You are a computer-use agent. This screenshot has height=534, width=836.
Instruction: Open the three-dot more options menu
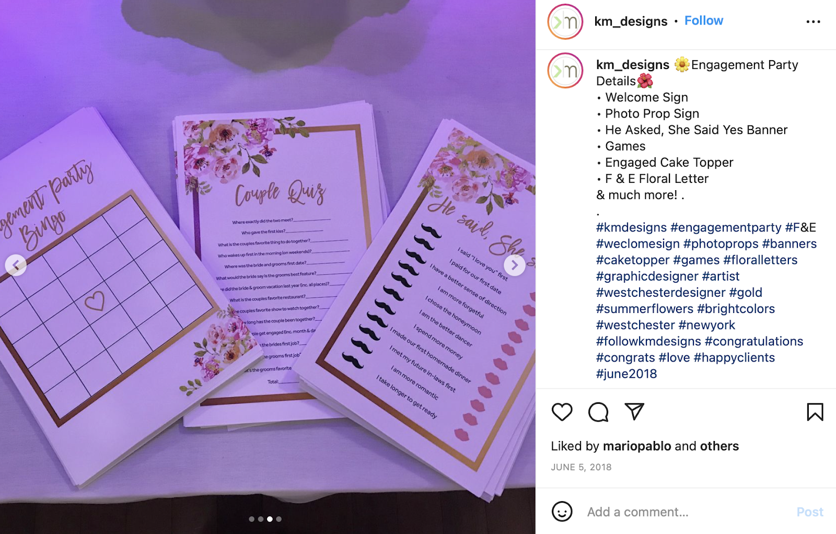point(813,21)
